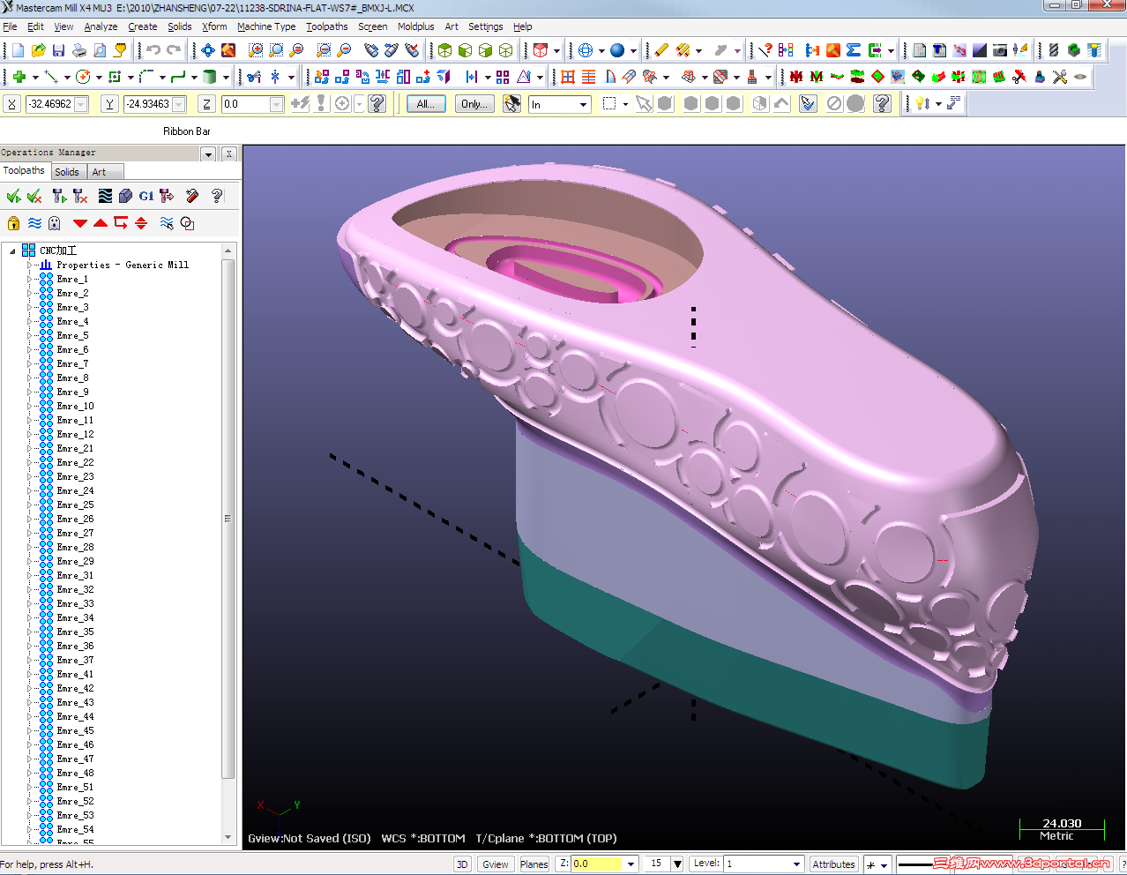Screen dimensions: 1127x875
Task: Select the Emre_21 operation in tree
Action: click(x=75, y=448)
